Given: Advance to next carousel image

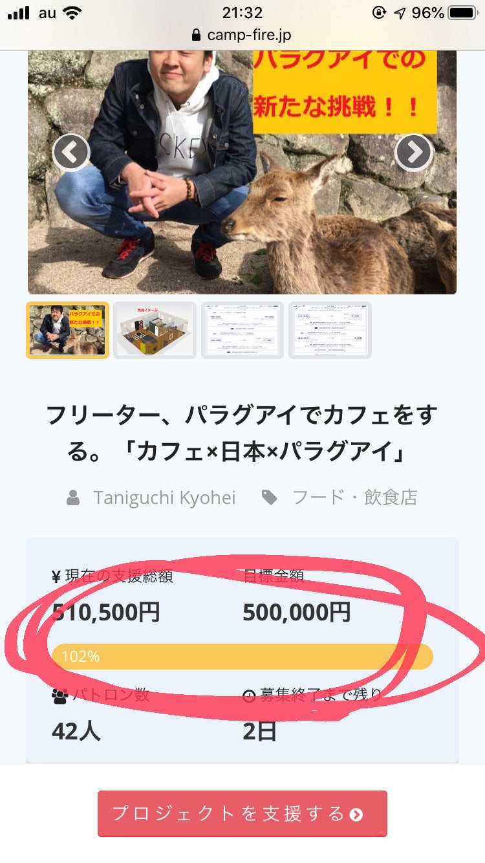Looking at the screenshot, I should coord(413,152).
